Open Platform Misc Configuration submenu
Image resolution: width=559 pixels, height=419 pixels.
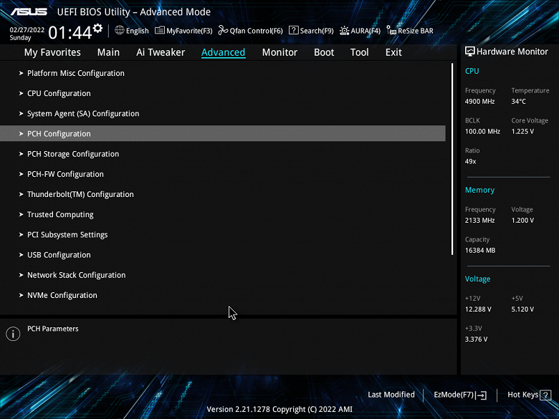point(223,73)
